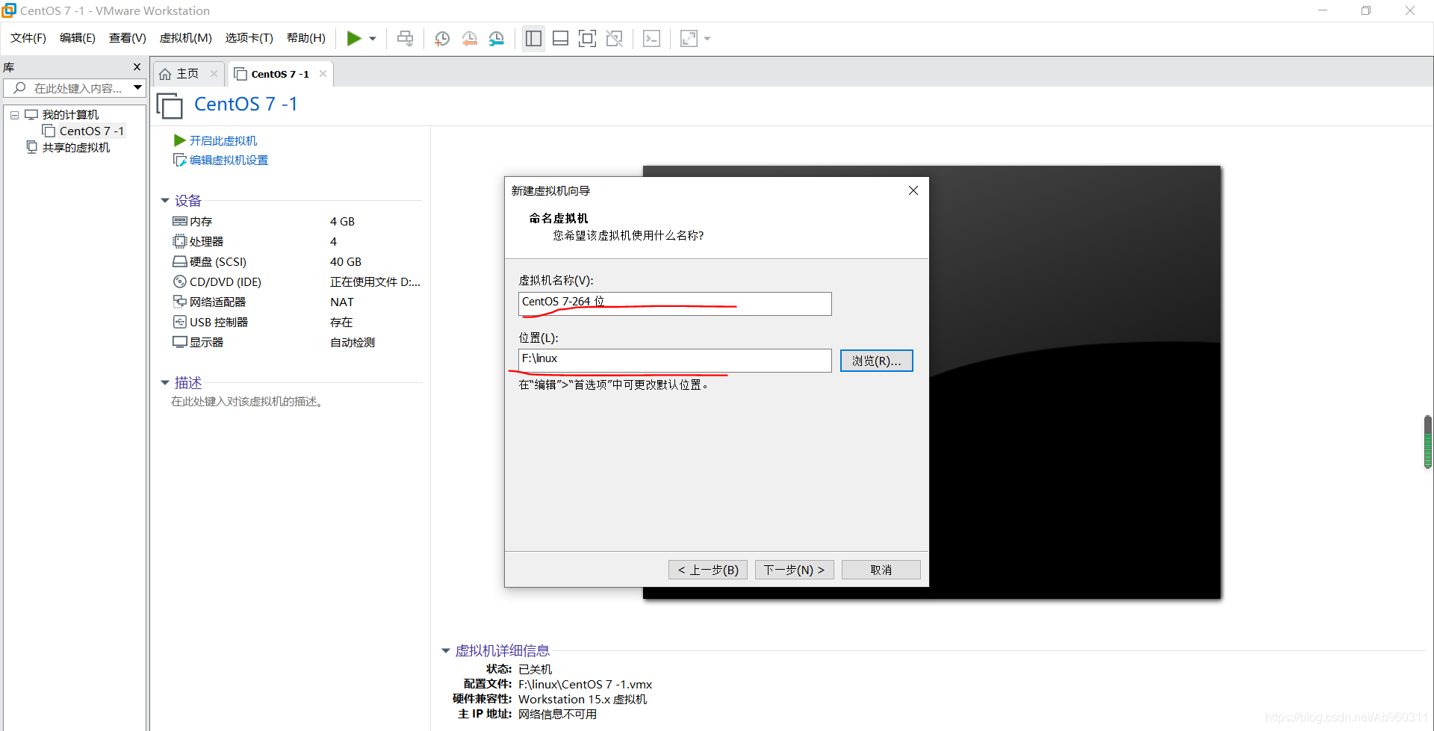
Task: Click the take snapshot clock icon
Action: [x=442, y=38]
